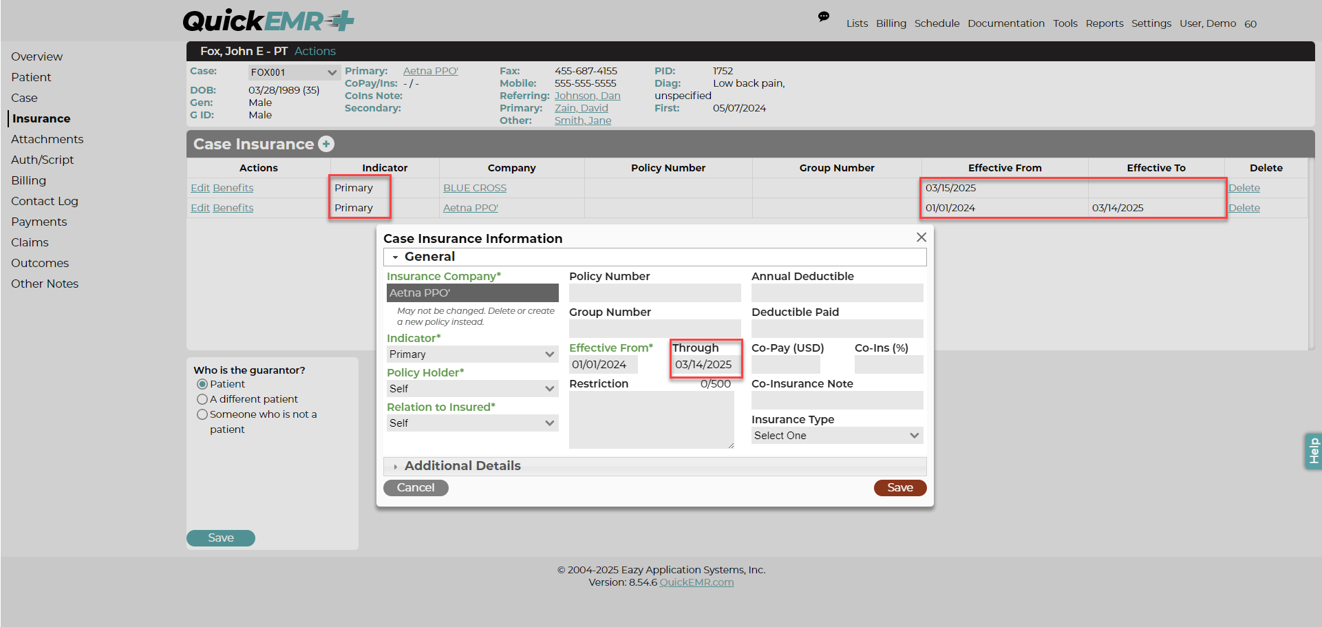Open primary provider Zain, David
This screenshot has height=627, width=1322.
(582, 108)
